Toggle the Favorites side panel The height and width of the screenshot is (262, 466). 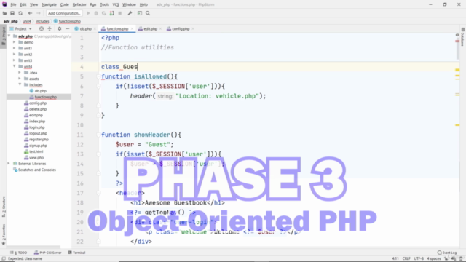click(4, 234)
